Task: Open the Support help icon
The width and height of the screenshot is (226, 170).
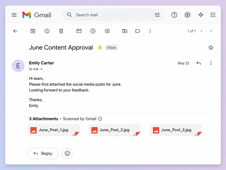Action: [x=174, y=15]
